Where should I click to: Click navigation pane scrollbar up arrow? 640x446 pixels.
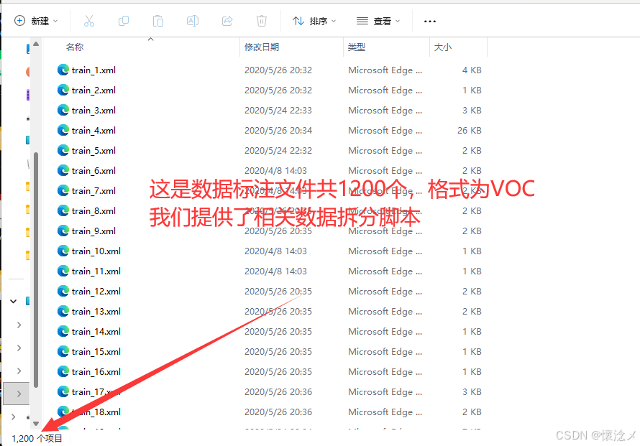click(36, 44)
